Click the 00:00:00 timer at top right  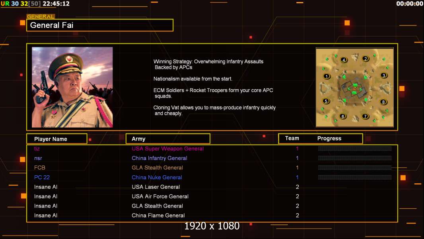(409, 4)
